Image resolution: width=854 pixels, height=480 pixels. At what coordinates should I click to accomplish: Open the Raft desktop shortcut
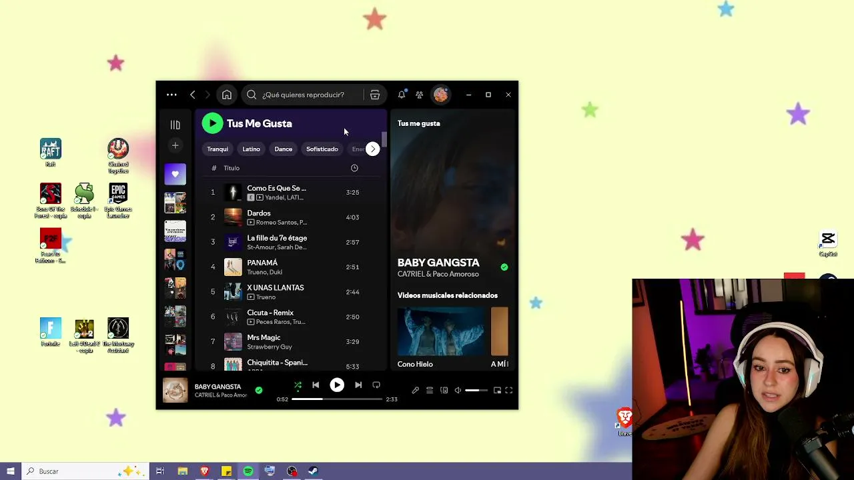[x=51, y=153]
